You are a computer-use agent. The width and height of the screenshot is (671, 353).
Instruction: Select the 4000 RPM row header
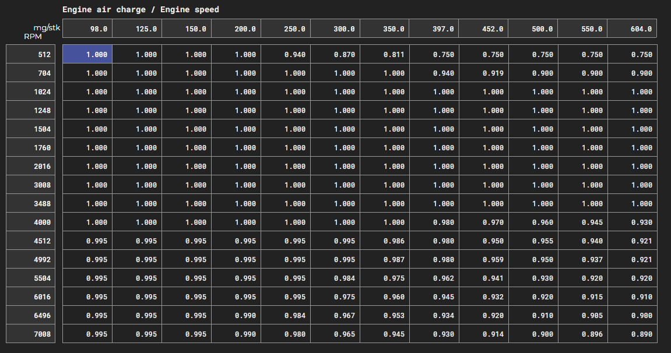[x=31, y=222]
